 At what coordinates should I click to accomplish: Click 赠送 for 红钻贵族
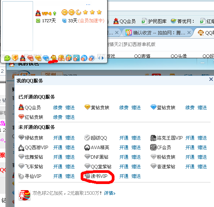[x=70, y=117]
